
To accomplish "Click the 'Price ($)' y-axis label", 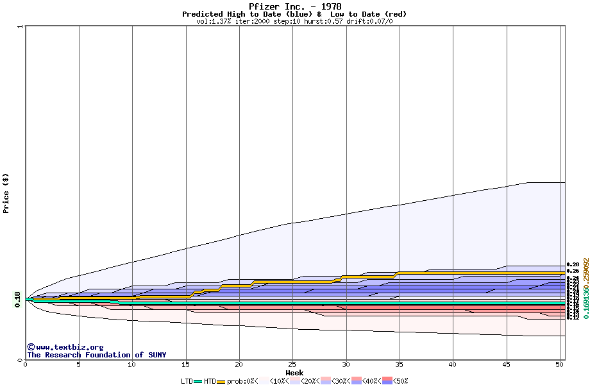I will [x=6, y=193].
